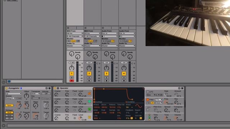Click track 4 clip stop square

[x=120, y=28]
